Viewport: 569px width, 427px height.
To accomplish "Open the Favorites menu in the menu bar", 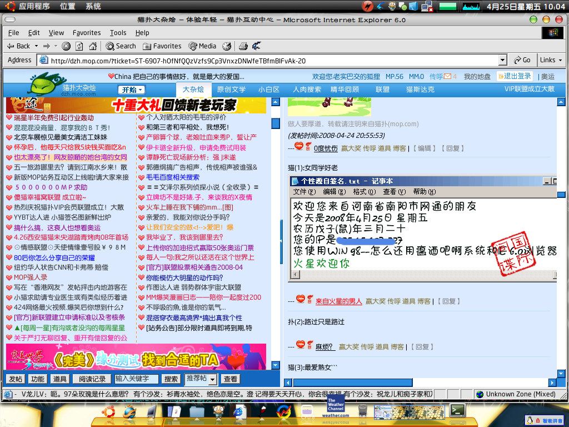I will [x=87, y=33].
